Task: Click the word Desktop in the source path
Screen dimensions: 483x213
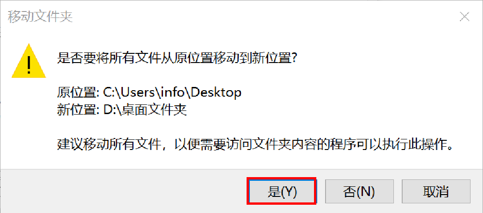Action: pos(215,92)
